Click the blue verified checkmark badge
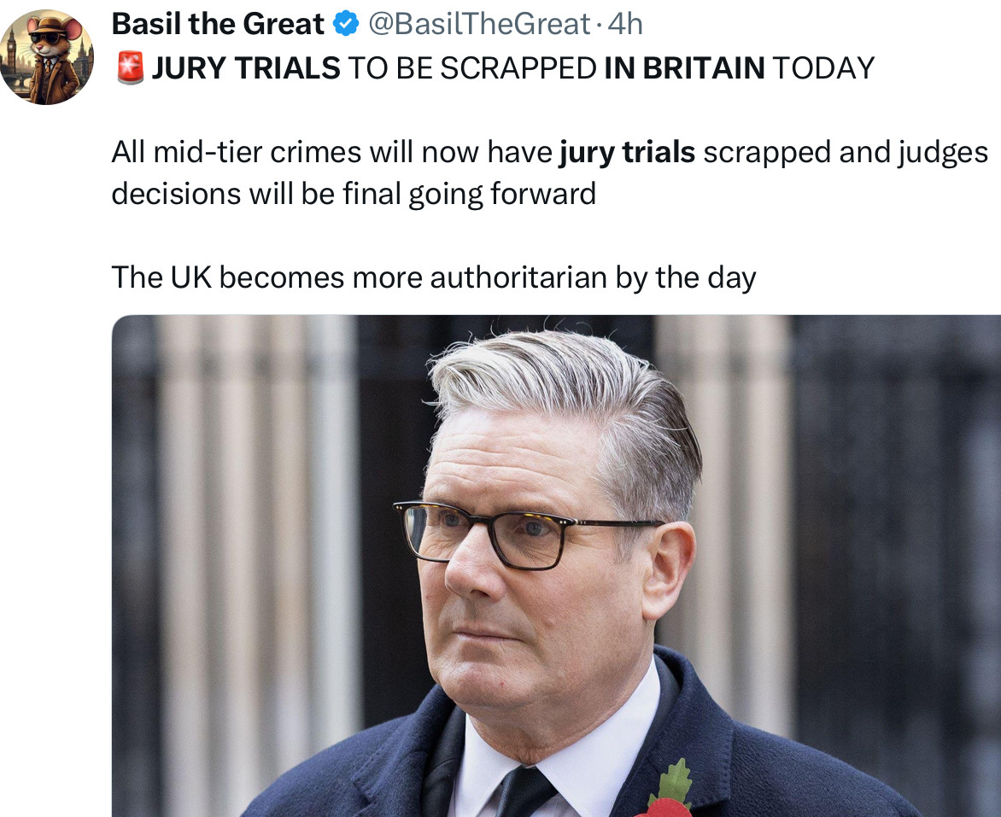 [347, 24]
